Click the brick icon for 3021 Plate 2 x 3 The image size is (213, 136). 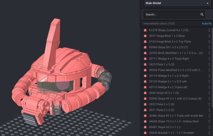click(x=145, y=110)
